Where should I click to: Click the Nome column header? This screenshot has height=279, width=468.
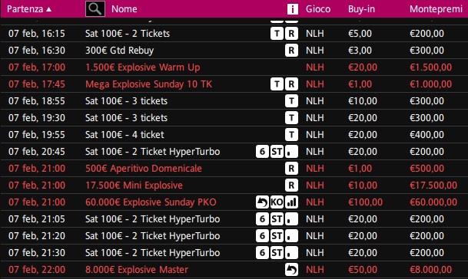(124, 9)
